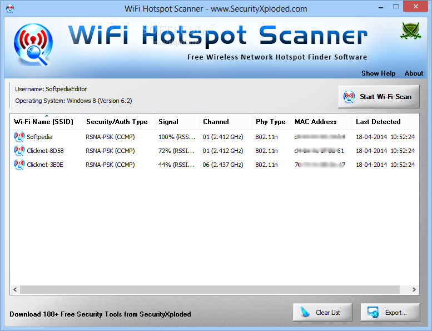
Task: Click the Operating System: Windows 8 label
Action: 73,101
